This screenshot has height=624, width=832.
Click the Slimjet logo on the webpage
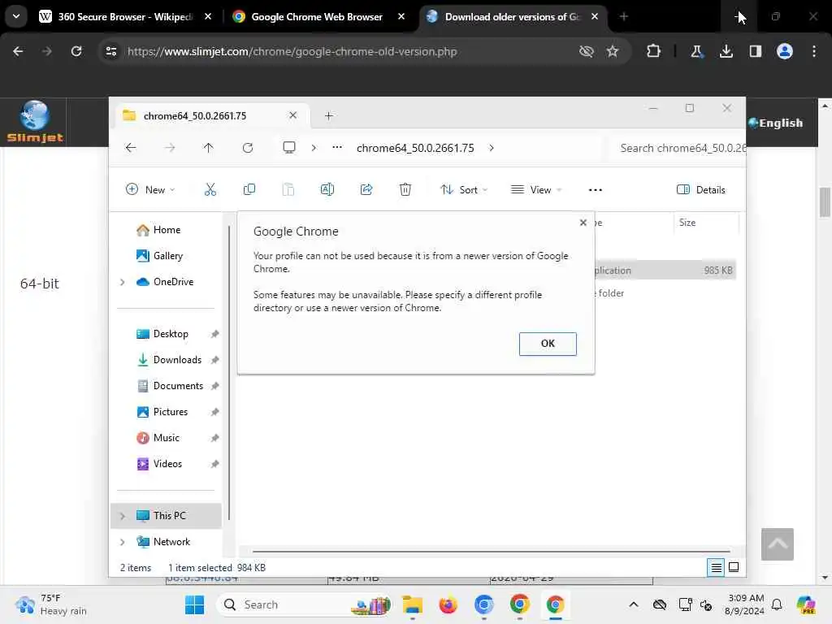point(35,122)
